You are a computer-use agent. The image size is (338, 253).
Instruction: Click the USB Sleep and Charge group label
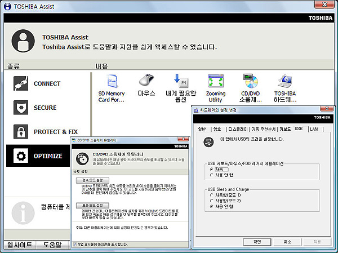(x=228, y=189)
